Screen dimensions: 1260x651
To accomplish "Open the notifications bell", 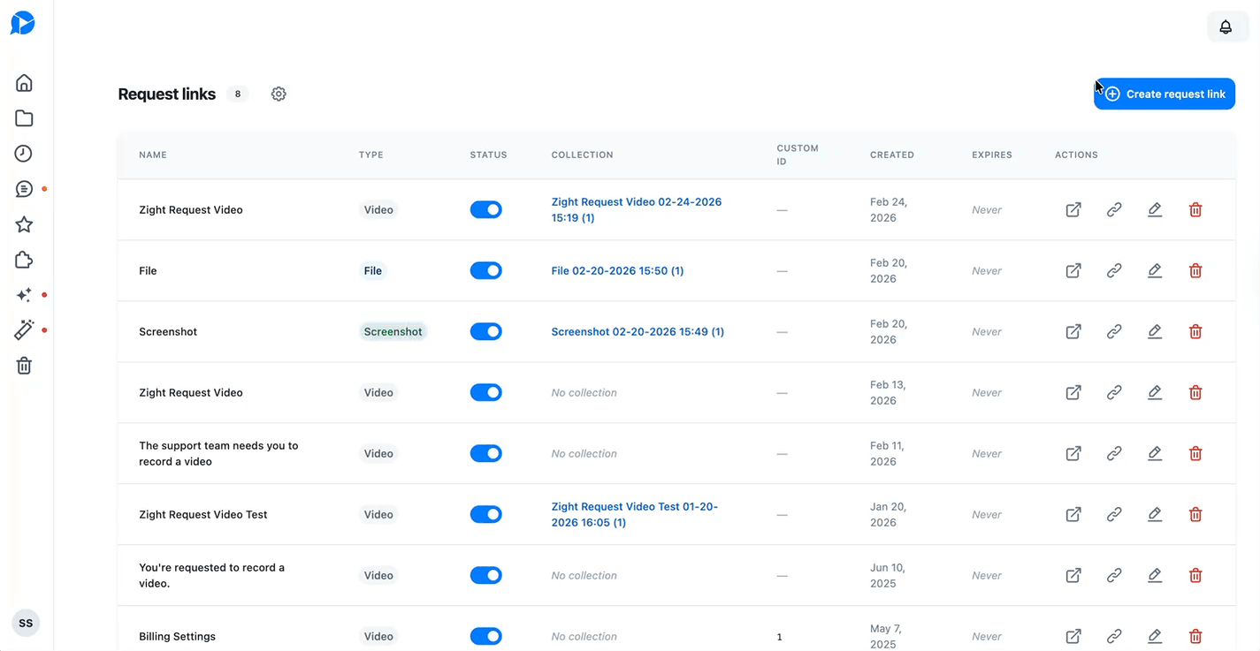I will [x=1227, y=26].
